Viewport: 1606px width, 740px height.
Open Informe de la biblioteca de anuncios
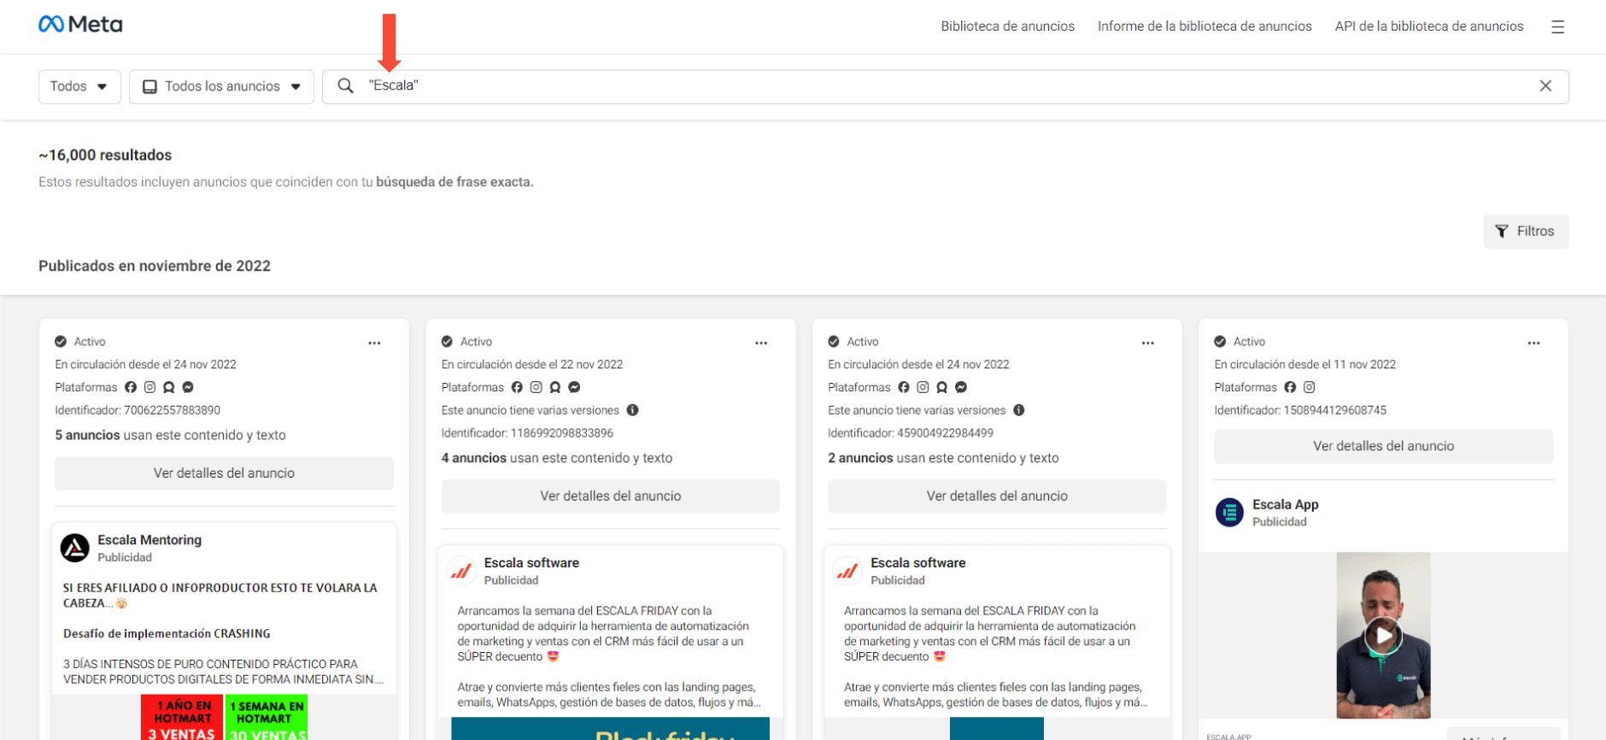point(1204,26)
